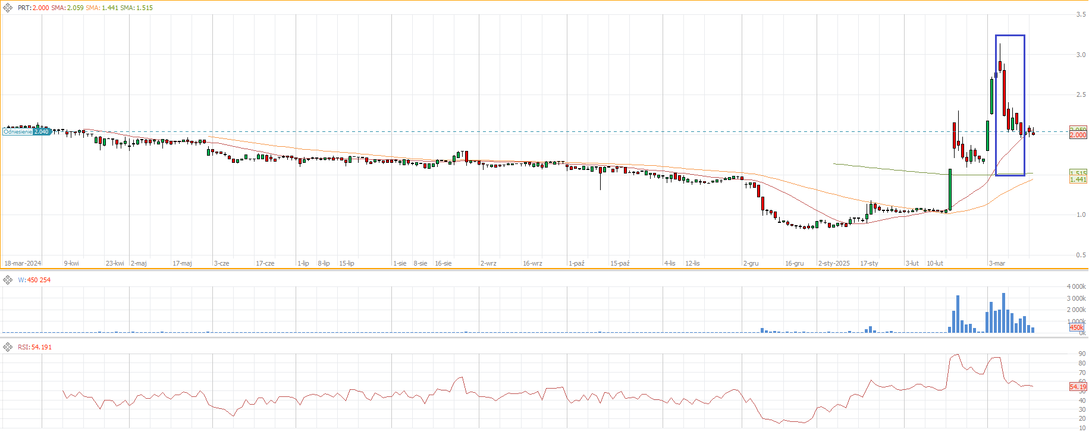Screen dimensions: 1089x432
Task: Click the 1-lip date label
Action: [303, 263]
